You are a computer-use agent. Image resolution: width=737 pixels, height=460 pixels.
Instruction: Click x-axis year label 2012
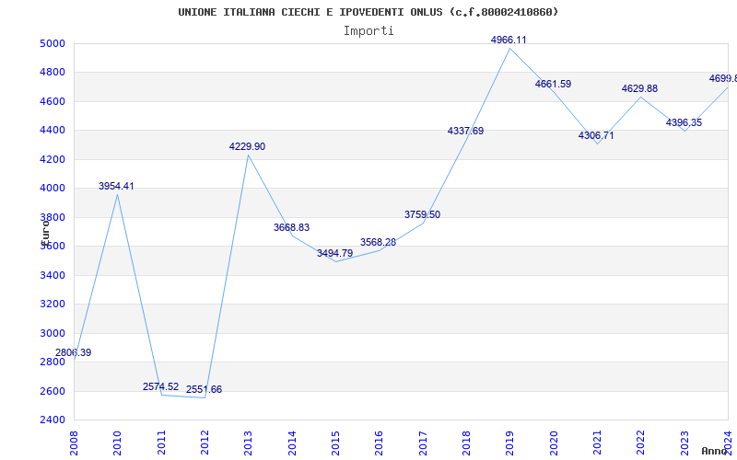pos(205,443)
